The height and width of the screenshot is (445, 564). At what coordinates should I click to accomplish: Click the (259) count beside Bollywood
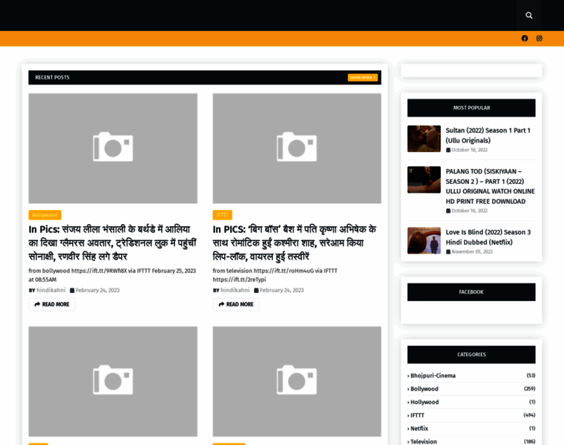529,389
